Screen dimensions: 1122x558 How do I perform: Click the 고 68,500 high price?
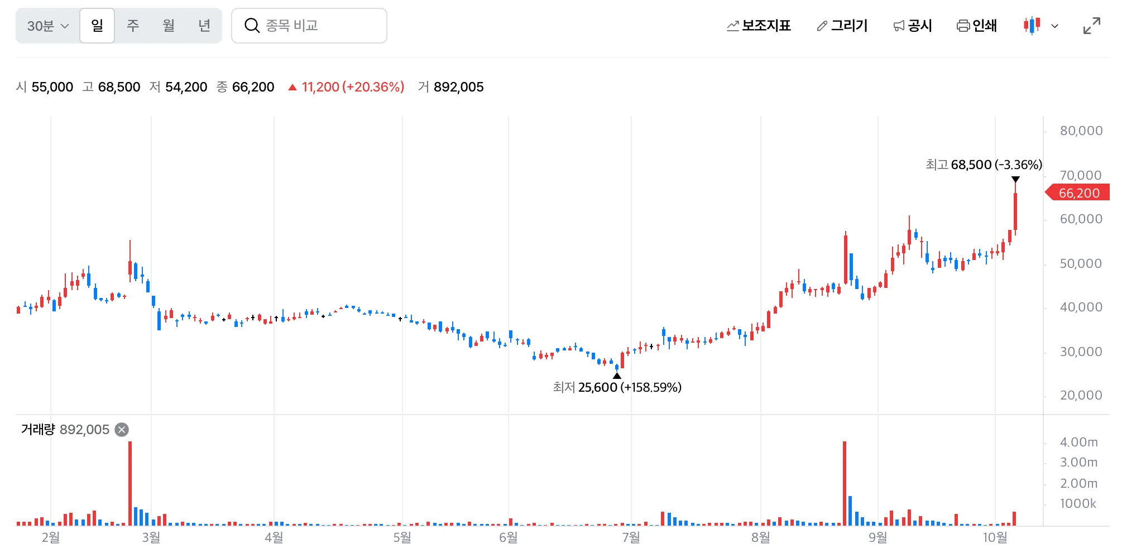112,87
